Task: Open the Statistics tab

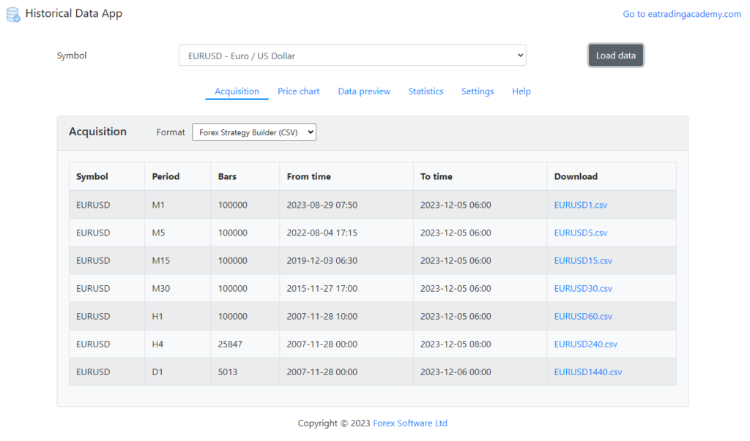Action: point(426,91)
